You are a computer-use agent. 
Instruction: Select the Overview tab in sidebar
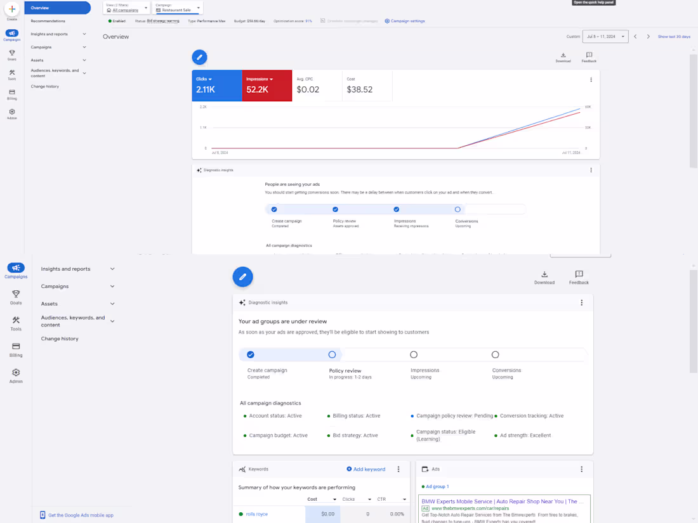point(57,8)
